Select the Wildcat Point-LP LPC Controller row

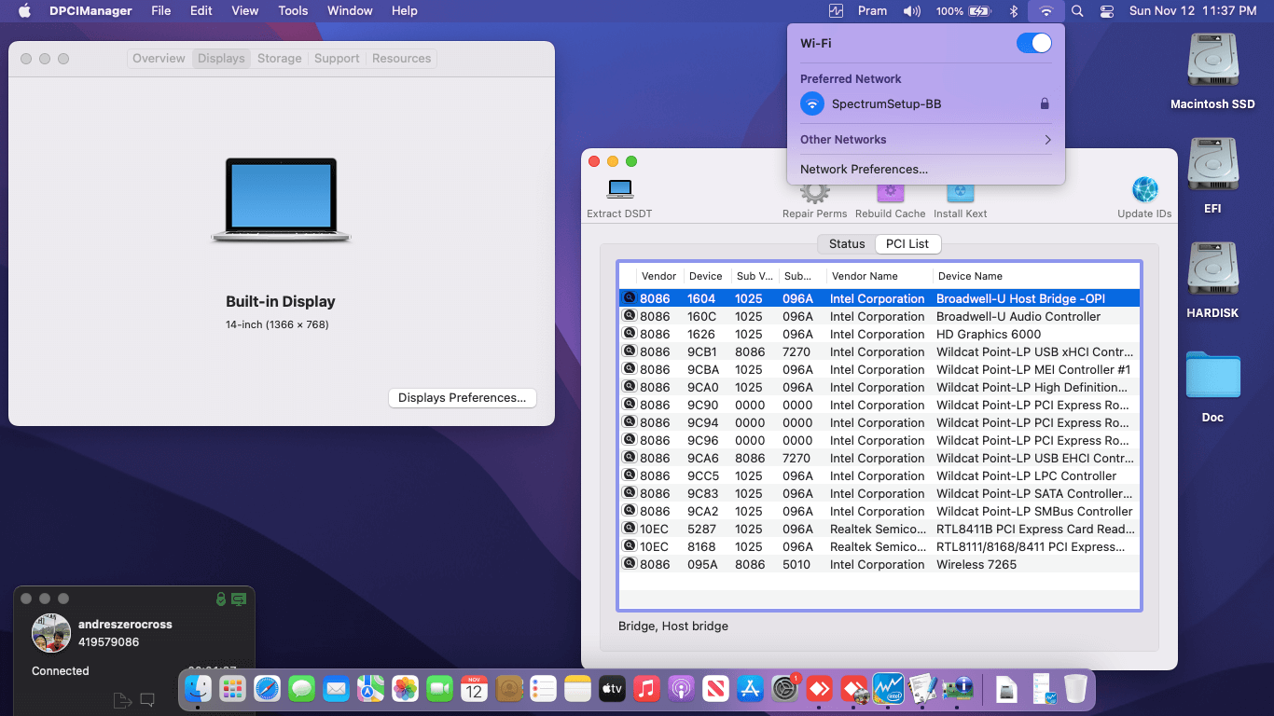pos(879,475)
